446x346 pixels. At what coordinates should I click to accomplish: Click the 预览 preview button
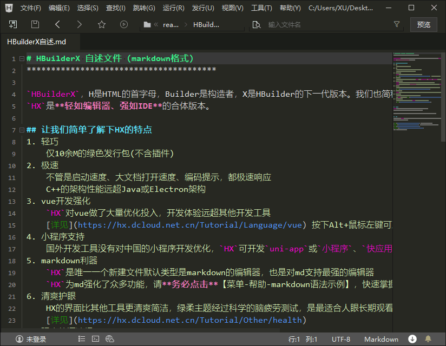click(x=423, y=25)
